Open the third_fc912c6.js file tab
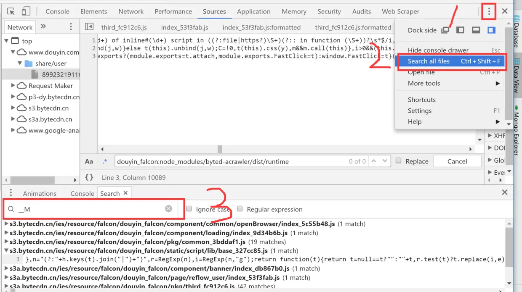522x292 pixels. 124,27
